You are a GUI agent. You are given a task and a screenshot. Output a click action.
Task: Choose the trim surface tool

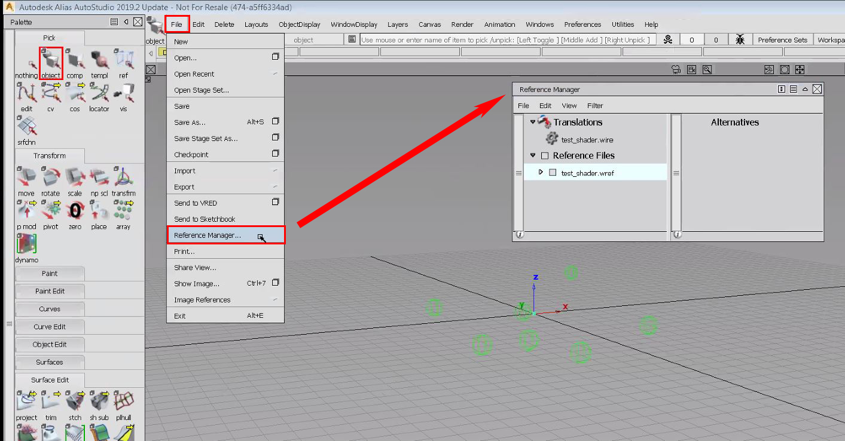tap(51, 406)
